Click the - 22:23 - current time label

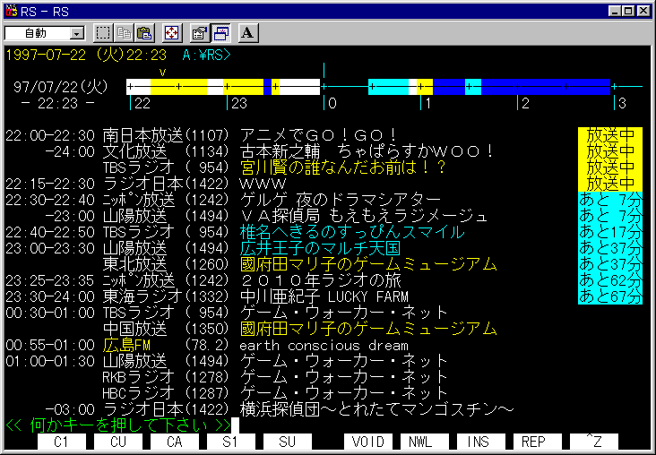tap(57, 103)
